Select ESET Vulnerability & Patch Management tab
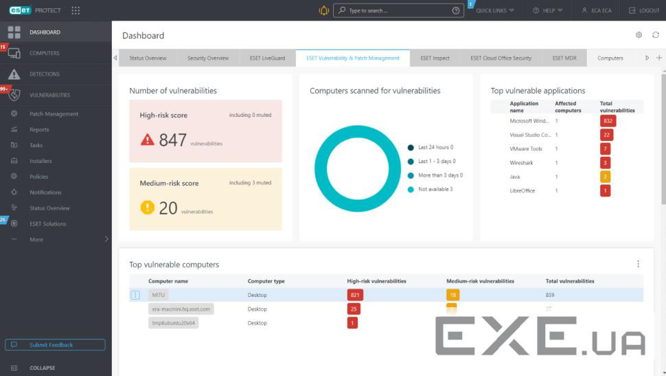The image size is (666, 376). (353, 58)
